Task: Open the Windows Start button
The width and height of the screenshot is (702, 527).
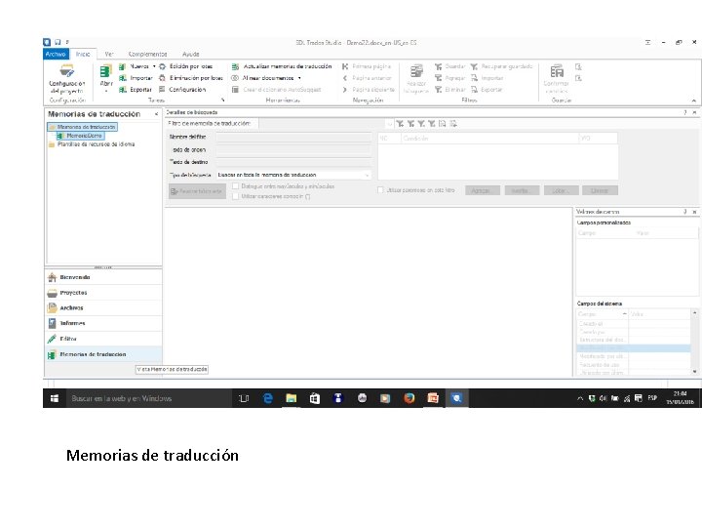Action: [55, 398]
